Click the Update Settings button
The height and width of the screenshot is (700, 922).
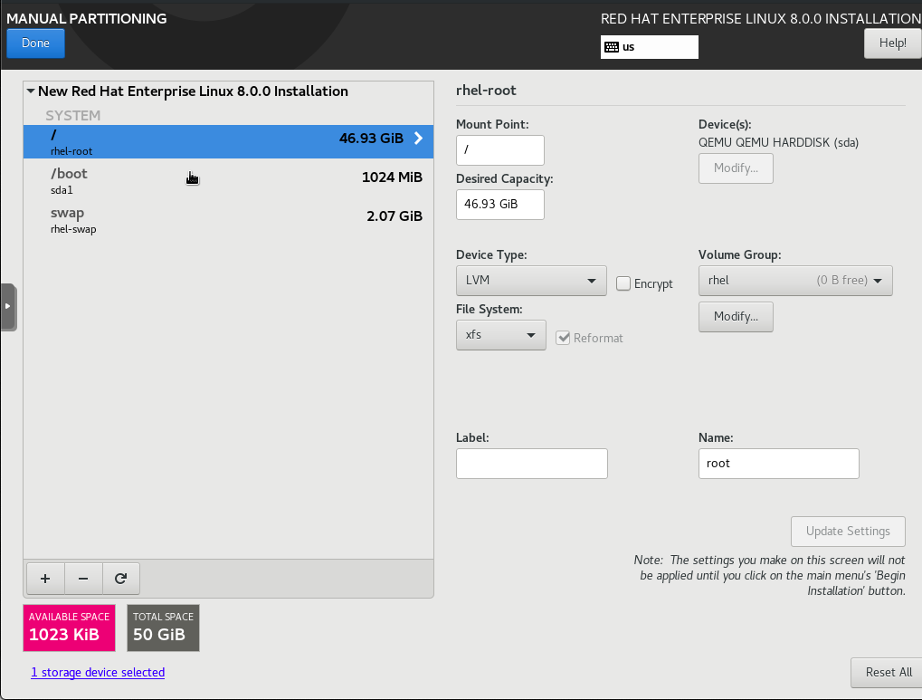848,531
